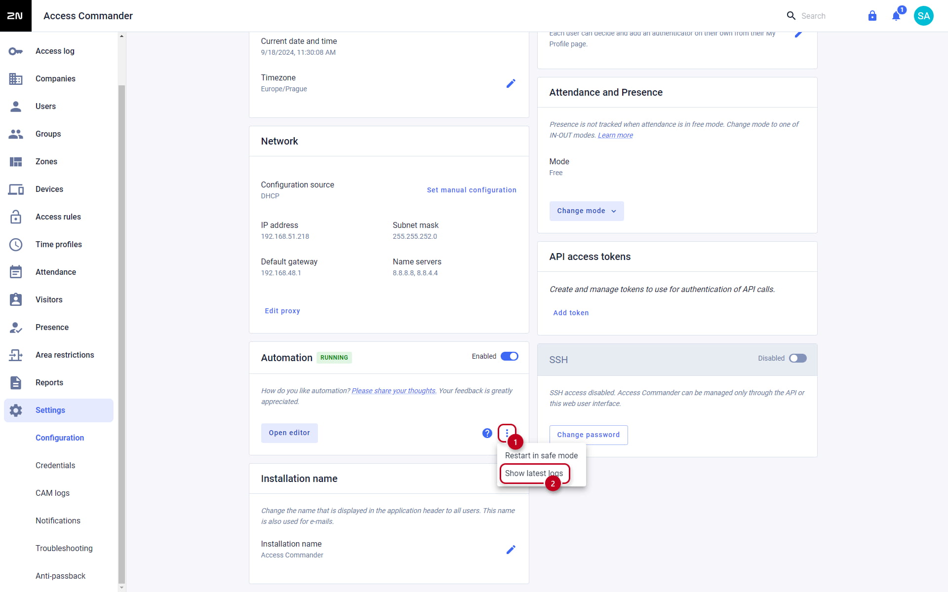Follow the Learn more link
This screenshot has height=592, width=948.
click(x=615, y=135)
